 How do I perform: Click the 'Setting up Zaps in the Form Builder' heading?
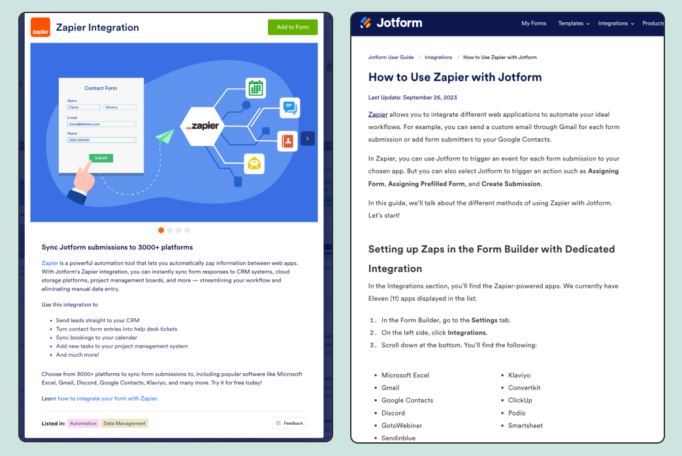491,259
